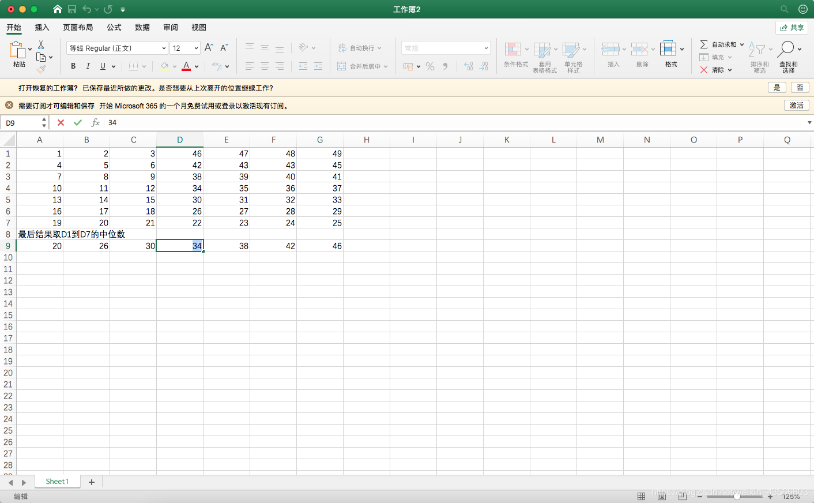Viewport: 814px width, 503px height.
Task: Open the quick access toolbar customize arrow
Action: pos(123,10)
